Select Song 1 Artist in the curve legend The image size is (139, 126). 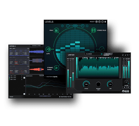pos(13,76)
